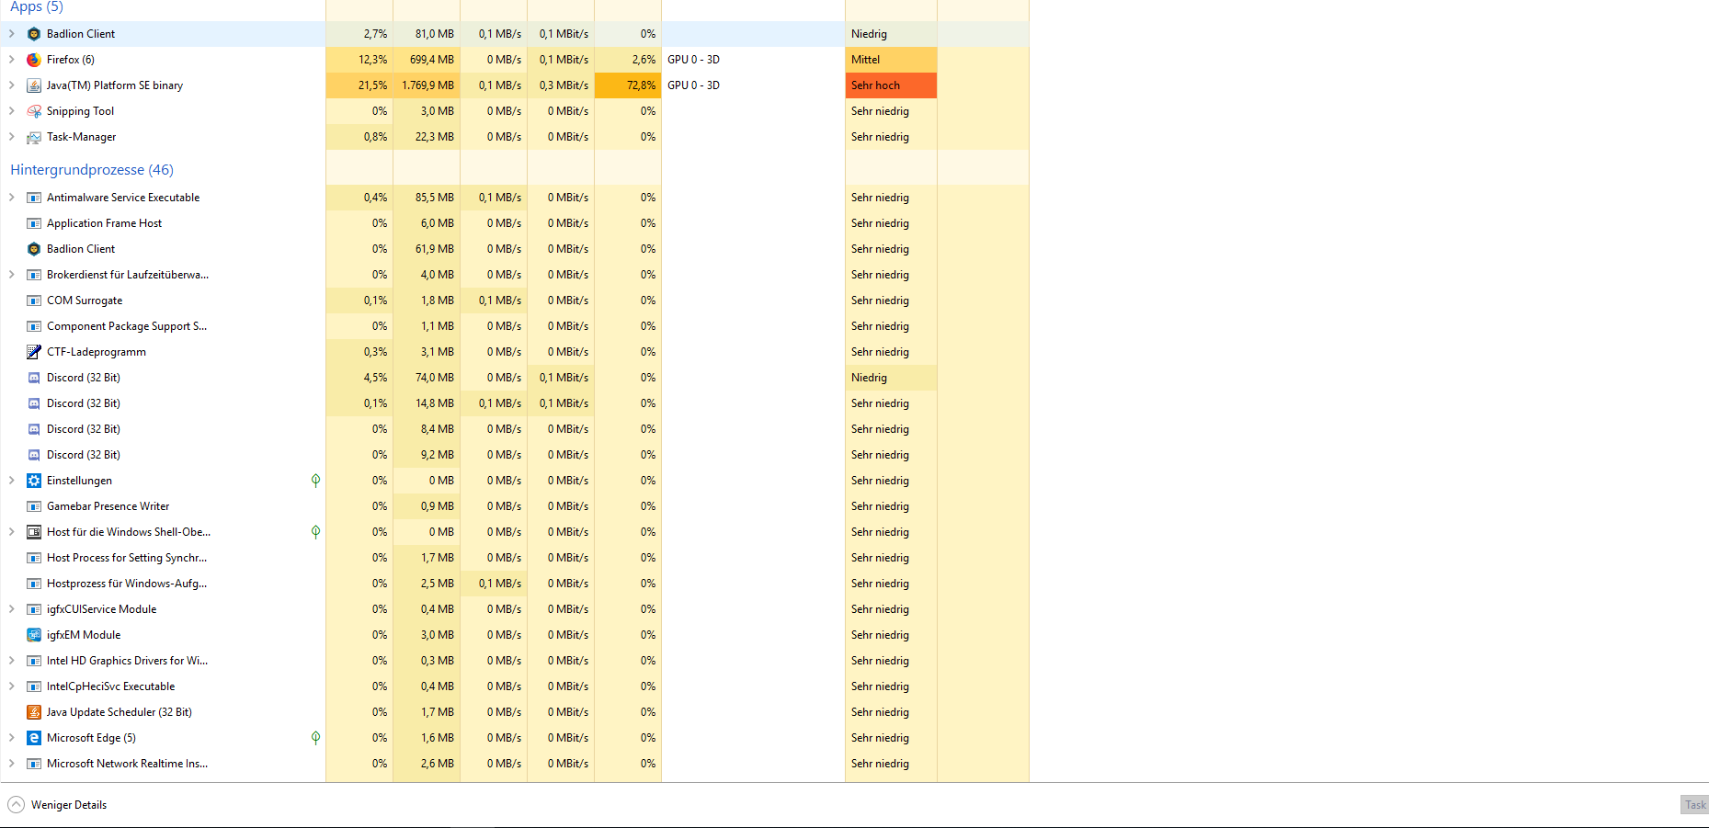Expand the IntelCpHeciSvc Executable row
Screen dimensions: 1709x828
pos(11,686)
